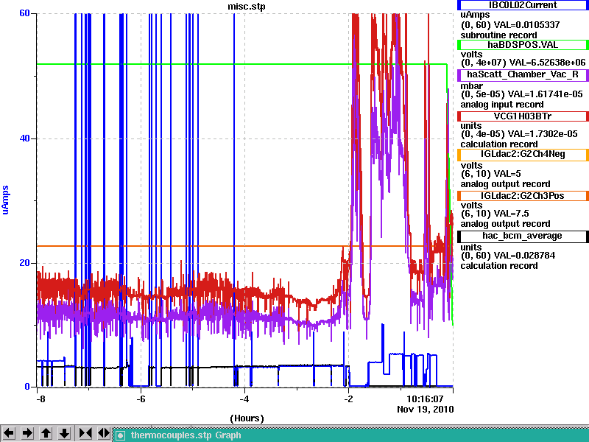Select the haBDSPOS.VAL legend button
Screen dimensions: 589x442
tap(523, 45)
